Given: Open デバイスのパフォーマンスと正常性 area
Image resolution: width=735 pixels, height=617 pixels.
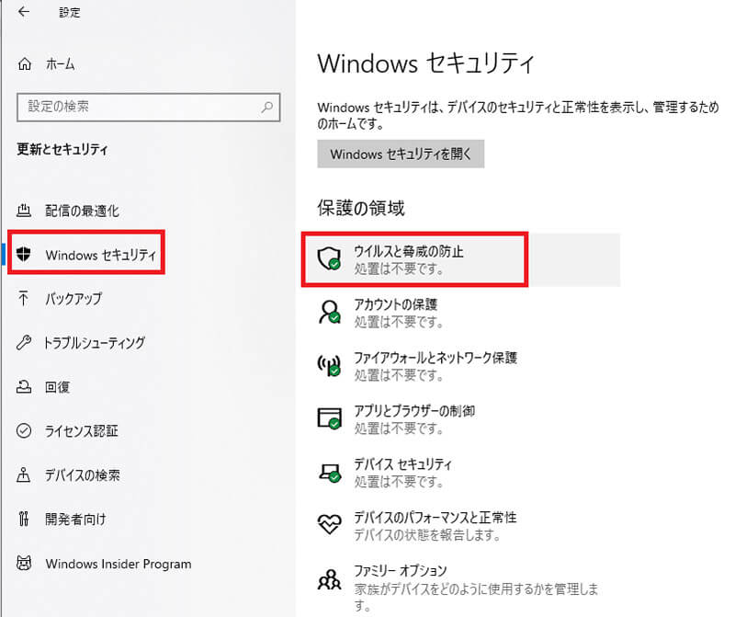Looking at the screenshot, I should pos(417,525).
